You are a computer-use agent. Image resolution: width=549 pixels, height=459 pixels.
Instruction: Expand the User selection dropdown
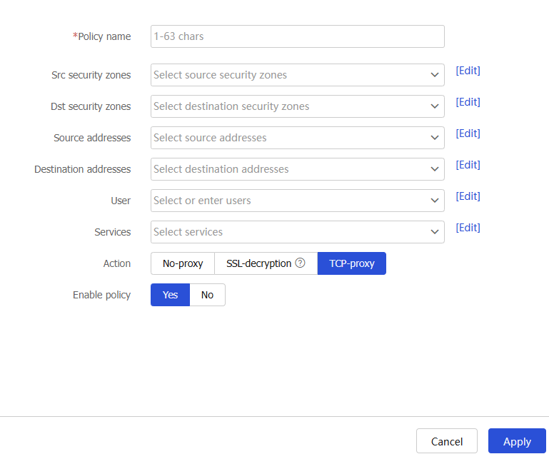click(435, 201)
